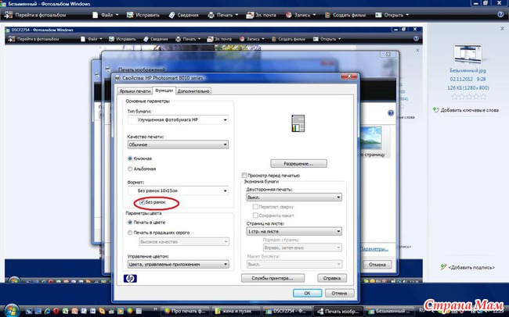
Task: Open the Макет буклета dropdown
Action: [x=294, y=264]
